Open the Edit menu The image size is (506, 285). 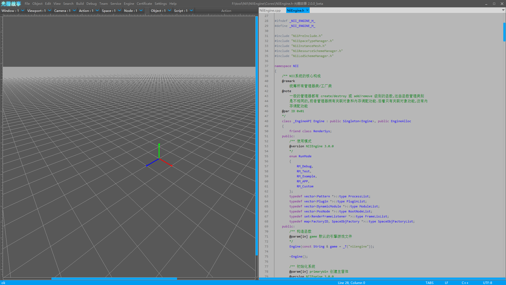[48, 3]
